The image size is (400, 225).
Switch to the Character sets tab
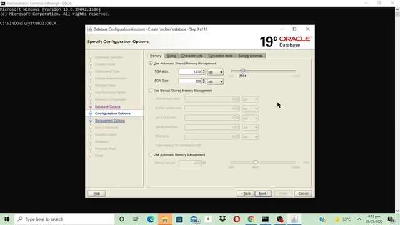click(192, 56)
